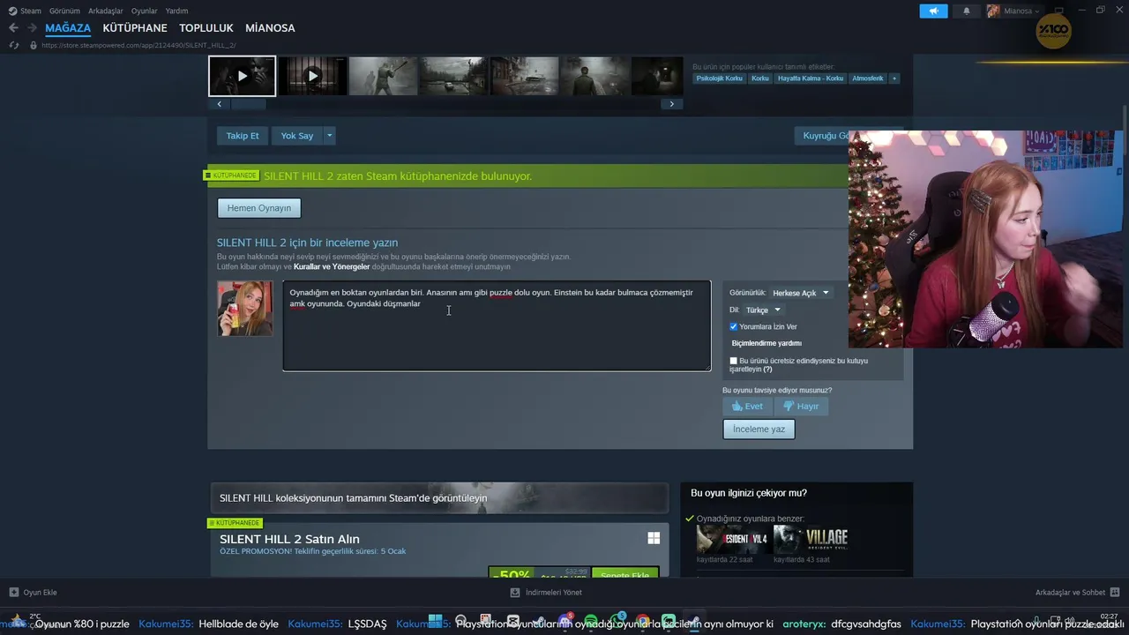Open the Resident Evil Village thumbnail
The image size is (1129, 635).
click(811, 539)
